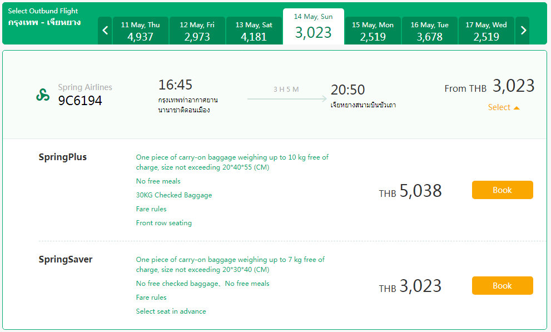Click the 3 H 5 M duration label
Viewport: 551px width, 332px height.
[x=286, y=90]
